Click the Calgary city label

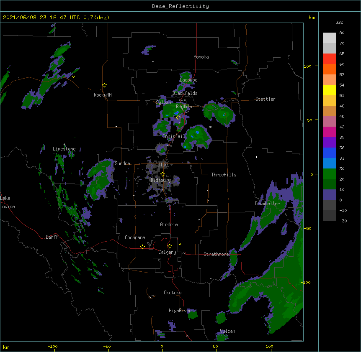(x=167, y=252)
